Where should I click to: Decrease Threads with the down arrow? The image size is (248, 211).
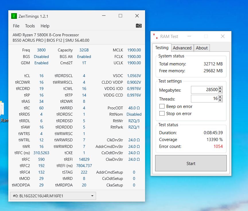point(220,100)
